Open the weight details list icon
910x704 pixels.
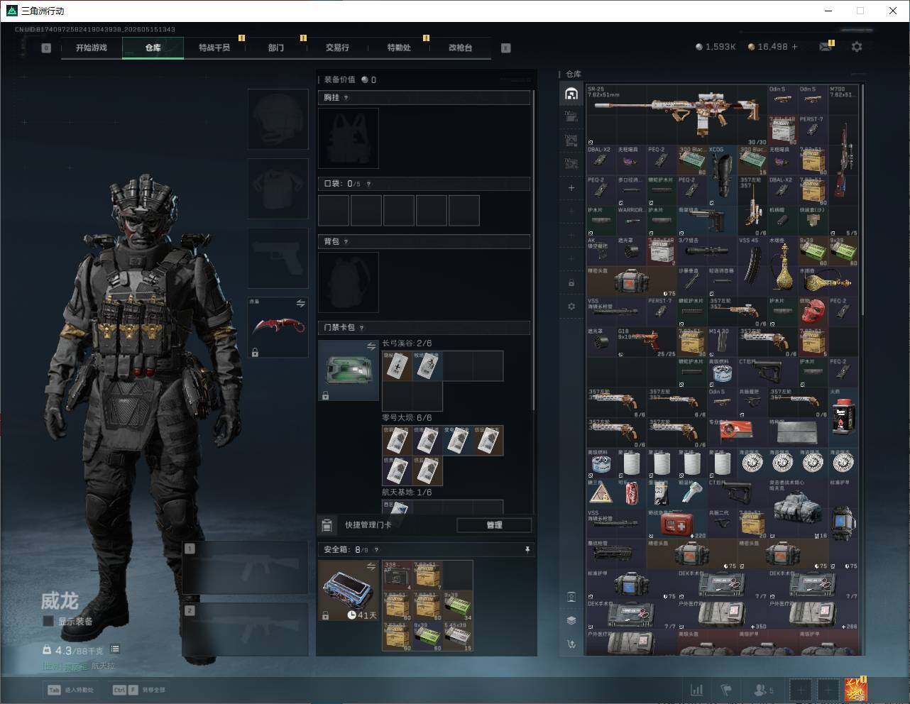115,649
